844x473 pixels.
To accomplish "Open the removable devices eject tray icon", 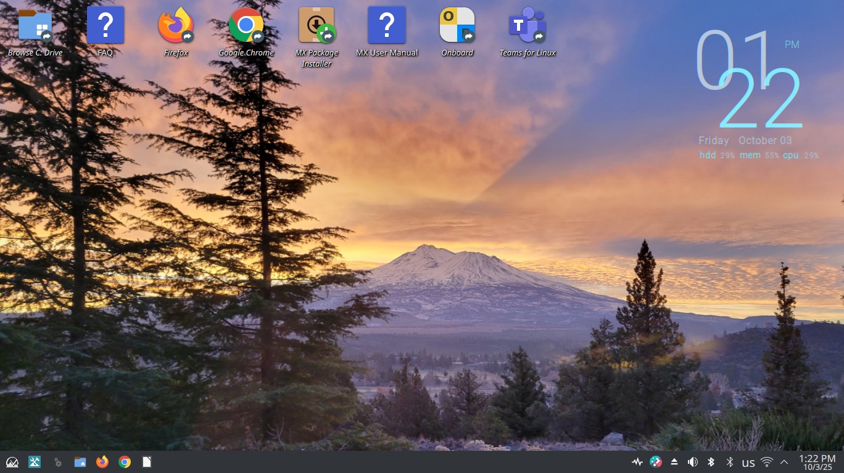I will pyautogui.click(x=674, y=462).
